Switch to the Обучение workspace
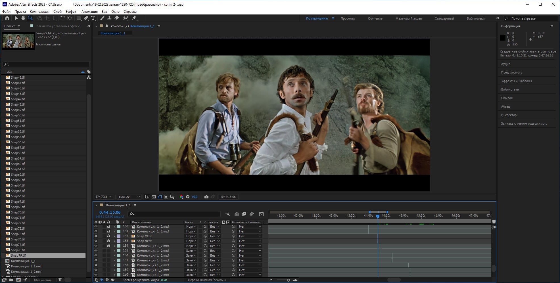This screenshot has height=283, width=560. [375, 18]
